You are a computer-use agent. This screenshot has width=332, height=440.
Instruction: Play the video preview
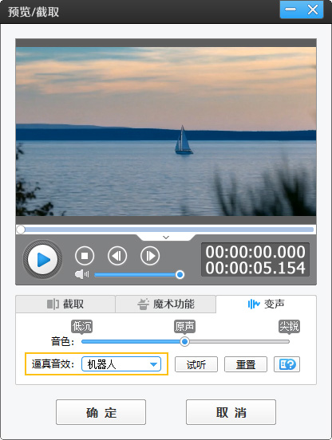42,259
